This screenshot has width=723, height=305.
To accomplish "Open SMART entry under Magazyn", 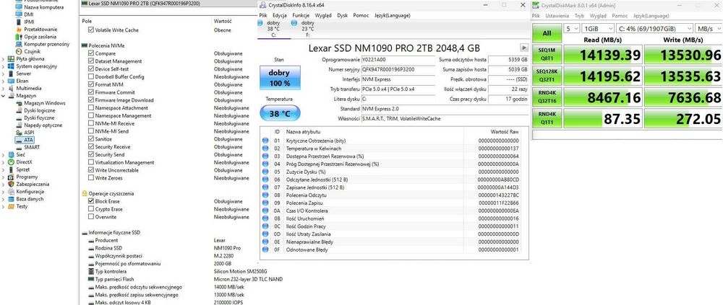I will coord(31,147).
